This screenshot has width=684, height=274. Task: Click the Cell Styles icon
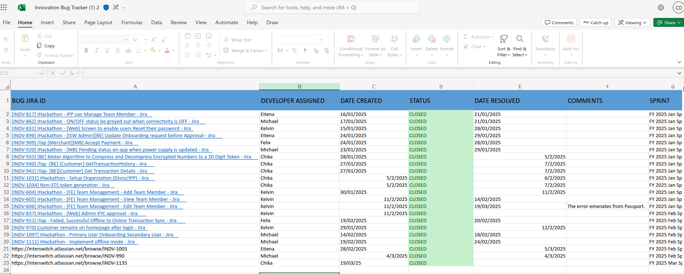[394, 39]
